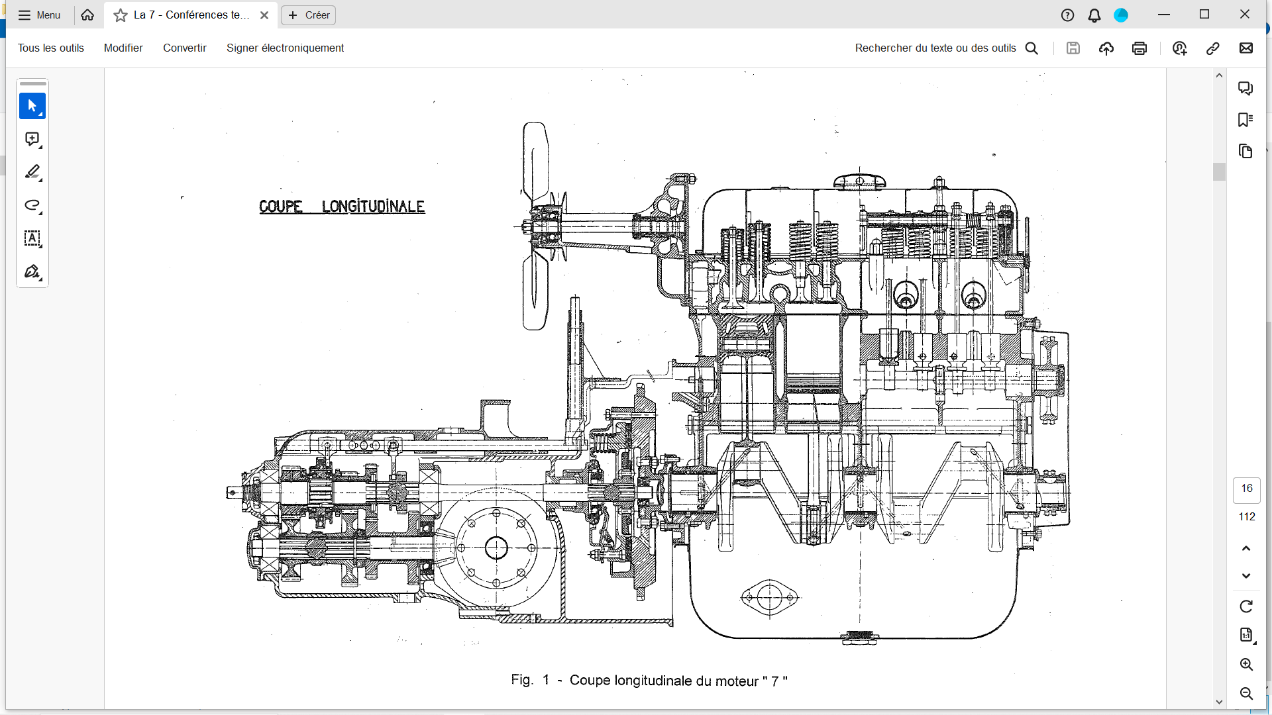
Task: Open the user profile avatar
Action: (1121, 15)
